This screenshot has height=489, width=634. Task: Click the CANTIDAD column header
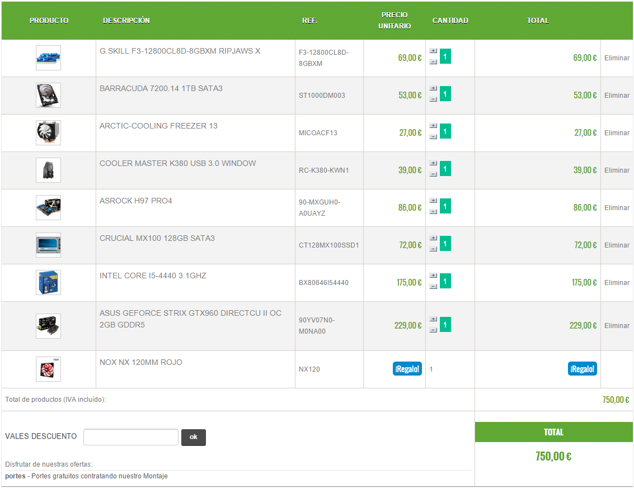450,21
